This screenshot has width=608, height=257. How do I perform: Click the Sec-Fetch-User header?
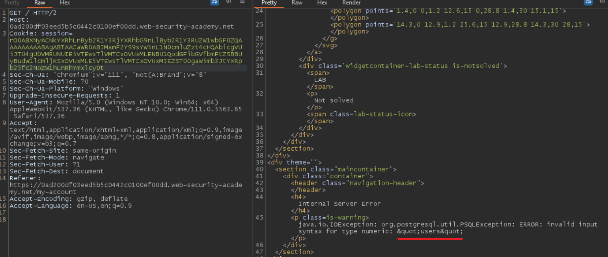(x=45, y=164)
